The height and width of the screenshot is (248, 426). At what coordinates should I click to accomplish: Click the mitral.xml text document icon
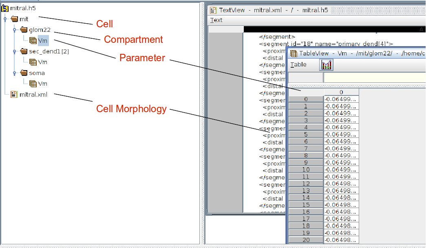(x=13, y=94)
